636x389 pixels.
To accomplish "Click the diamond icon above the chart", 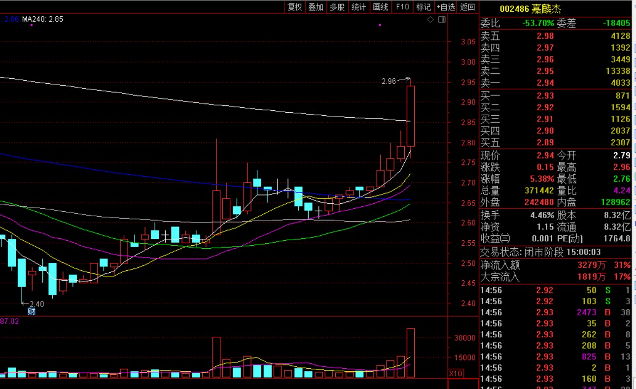I will [x=430, y=20].
